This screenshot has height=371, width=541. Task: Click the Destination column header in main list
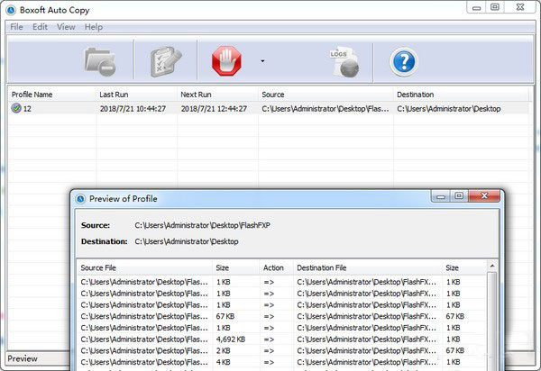point(461,95)
